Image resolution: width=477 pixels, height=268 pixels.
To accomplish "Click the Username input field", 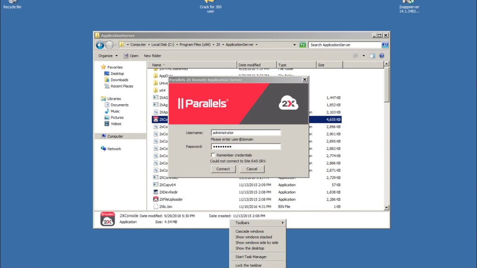I will coord(246,133).
